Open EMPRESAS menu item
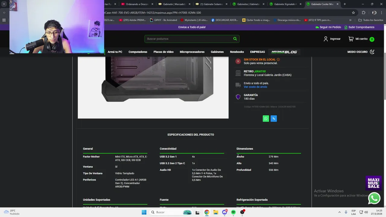386x217 pixels. click(x=257, y=52)
